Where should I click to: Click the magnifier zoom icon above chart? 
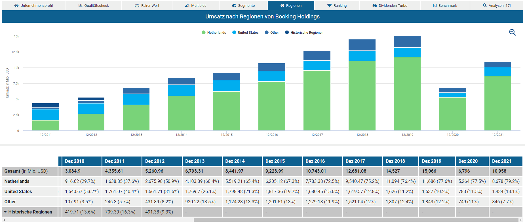coord(512,32)
